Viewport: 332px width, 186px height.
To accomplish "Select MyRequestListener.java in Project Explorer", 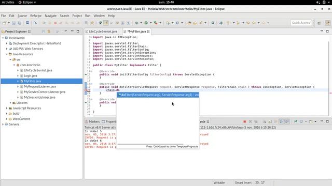I will [40, 86].
